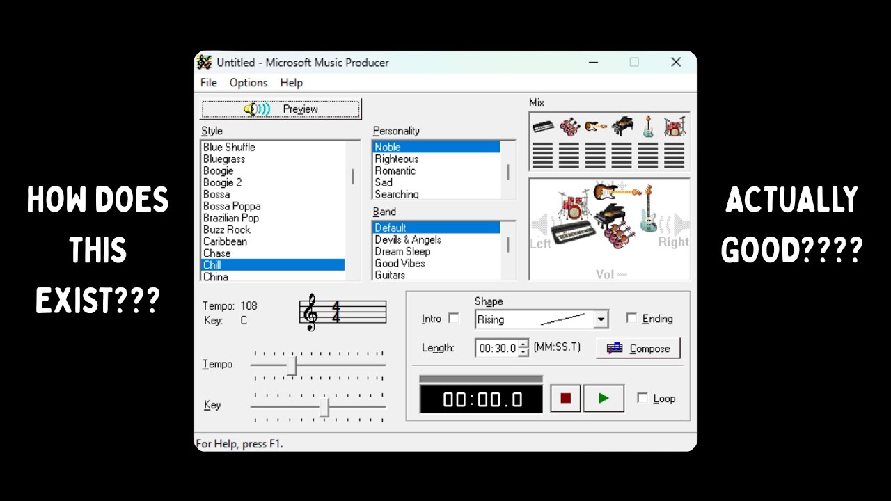Select the Searching personality
This screenshot has width=891, height=501.
click(x=436, y=194)
